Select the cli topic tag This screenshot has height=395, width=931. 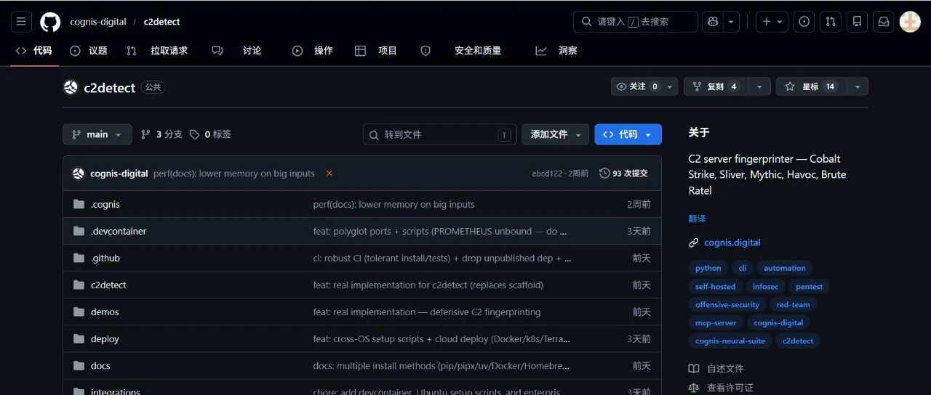coord(743,268)
